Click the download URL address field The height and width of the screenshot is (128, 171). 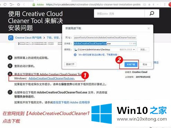click(105, 38)
